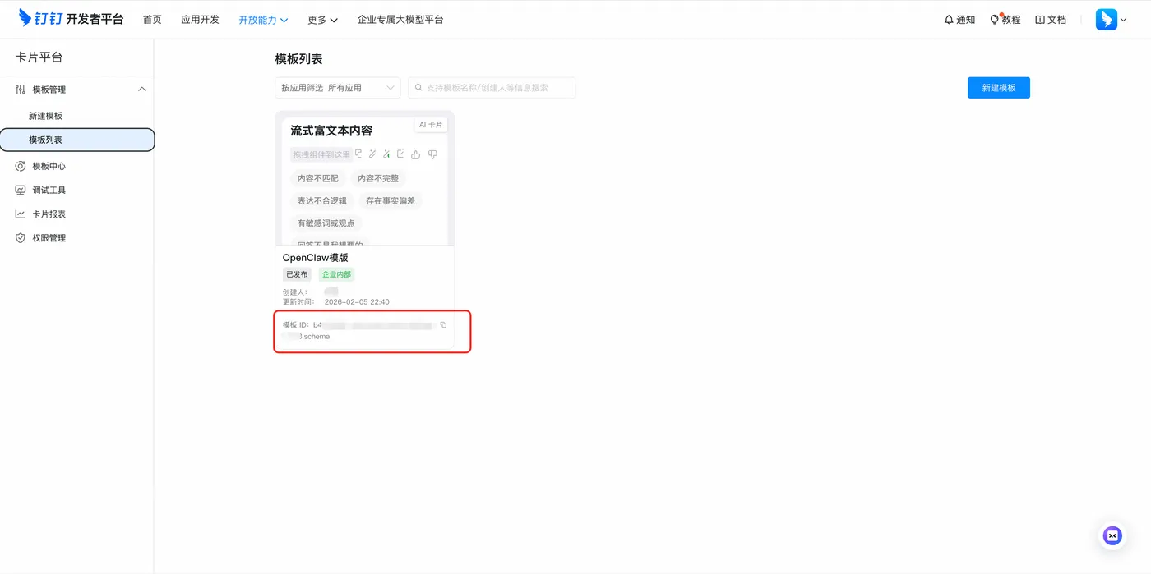Click the 教程 tutorial icon
1151x574 pixels.
click(995, 20)
